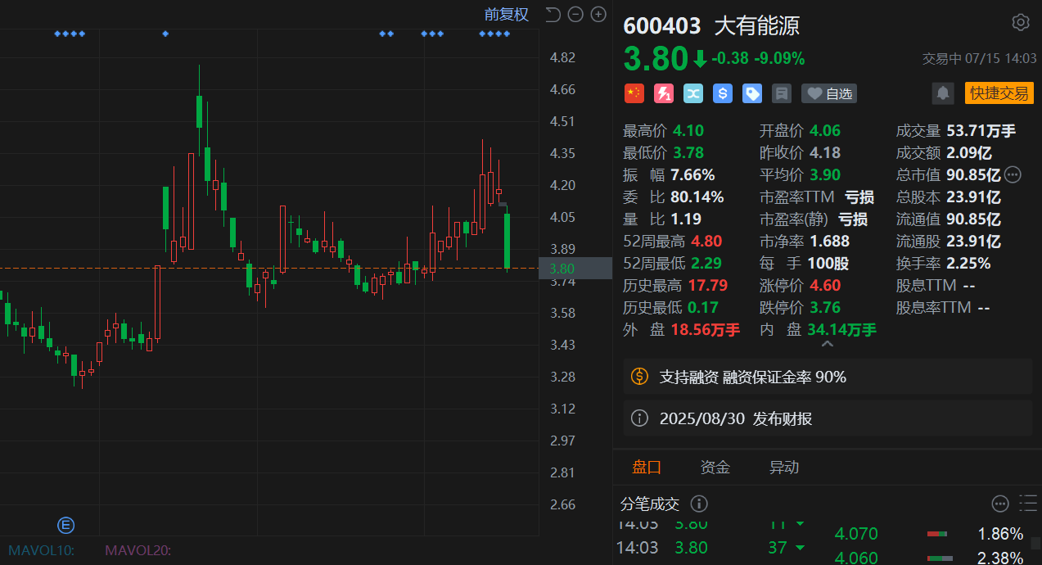
Task: Click the teal shuffle arrows icon
Action: click(693, 93)
